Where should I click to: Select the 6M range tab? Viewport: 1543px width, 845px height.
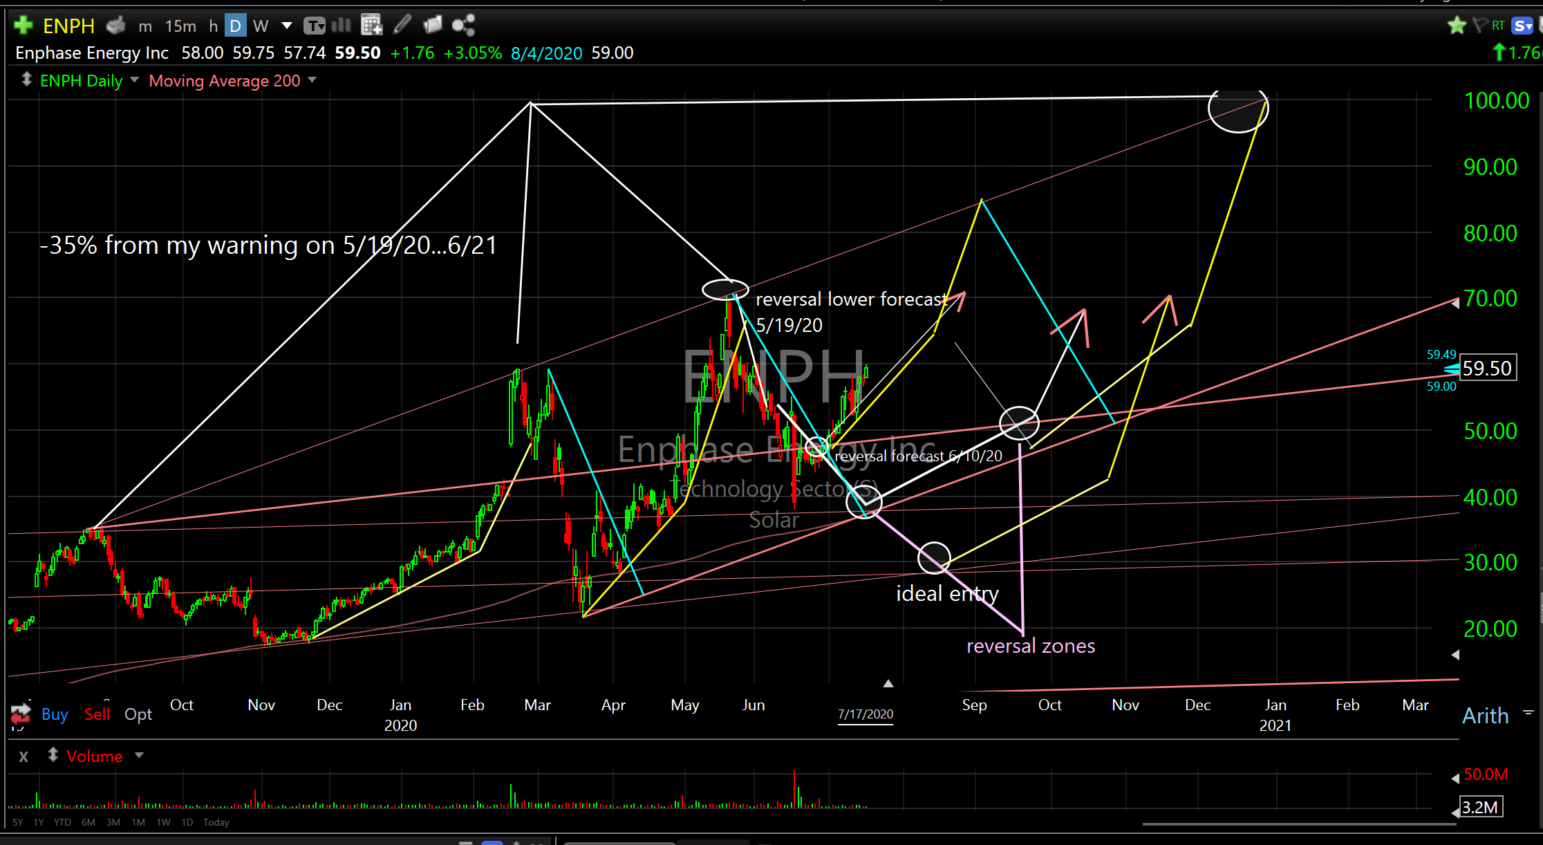(x=88, y=822)
